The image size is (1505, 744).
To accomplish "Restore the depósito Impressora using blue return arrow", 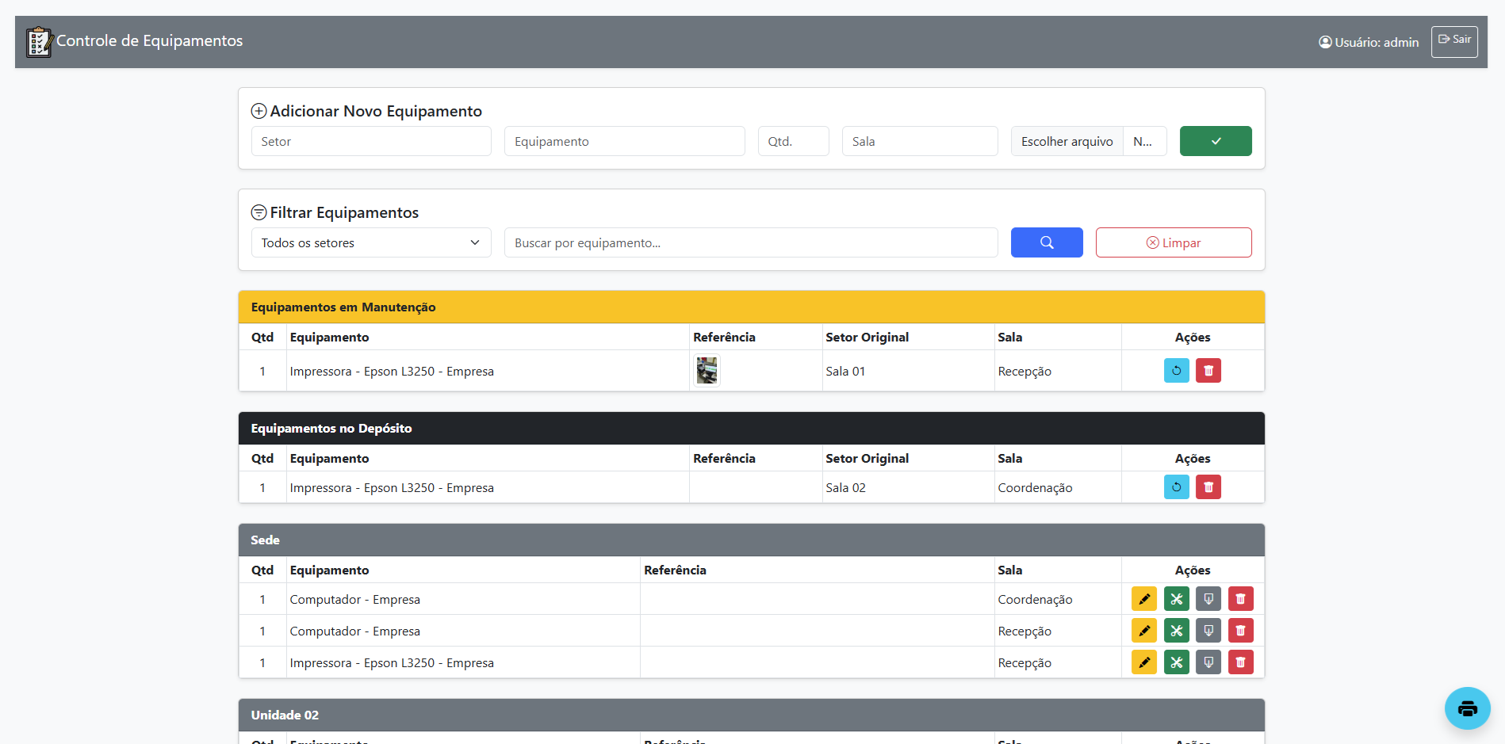I will (1176, 486).
